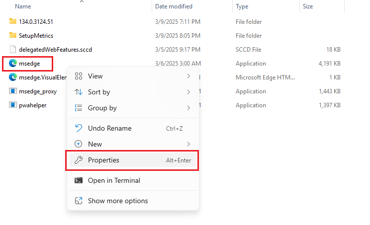Sort by Date modified column header
The image size is (370, 225).
[x=174, y=6]
